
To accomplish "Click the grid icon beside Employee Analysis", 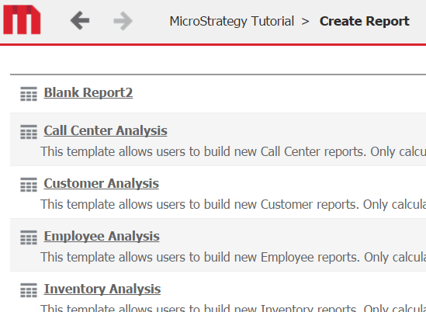I will (29, 237).
